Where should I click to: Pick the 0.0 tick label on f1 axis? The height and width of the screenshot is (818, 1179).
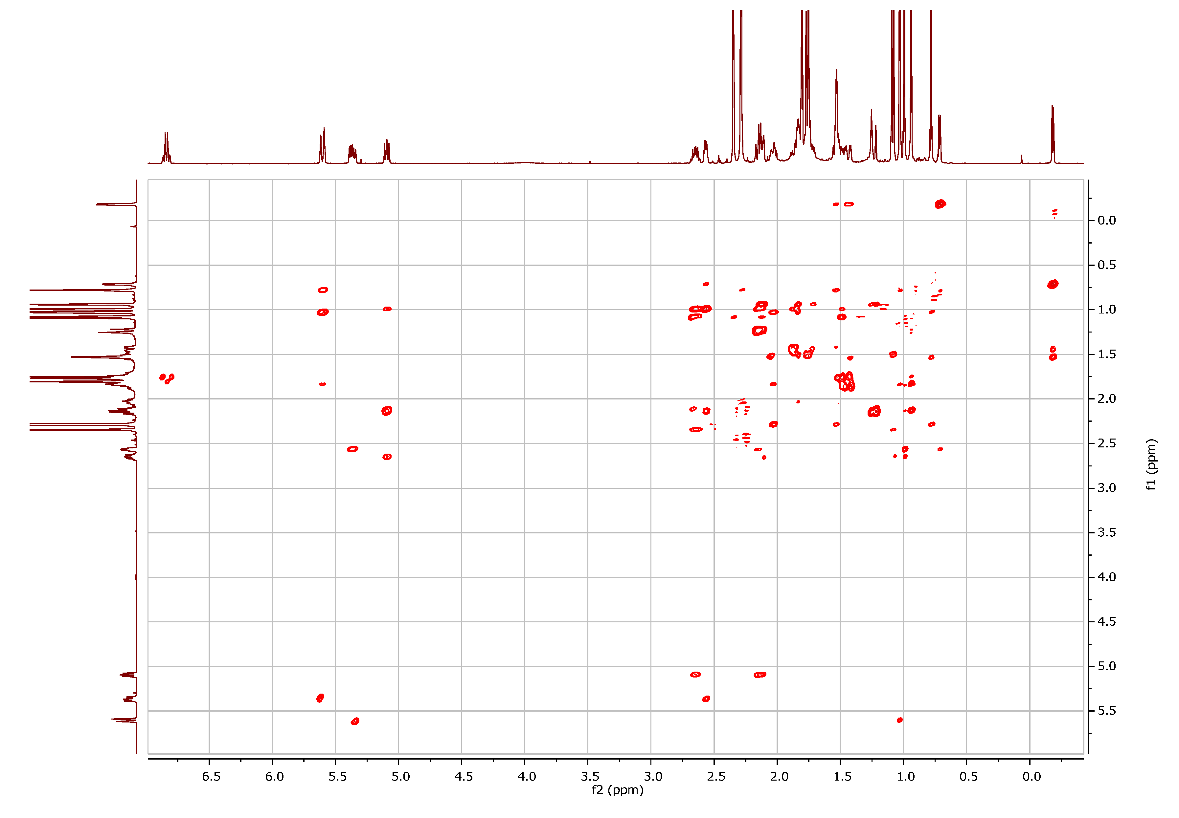(x=1107, y=220)
